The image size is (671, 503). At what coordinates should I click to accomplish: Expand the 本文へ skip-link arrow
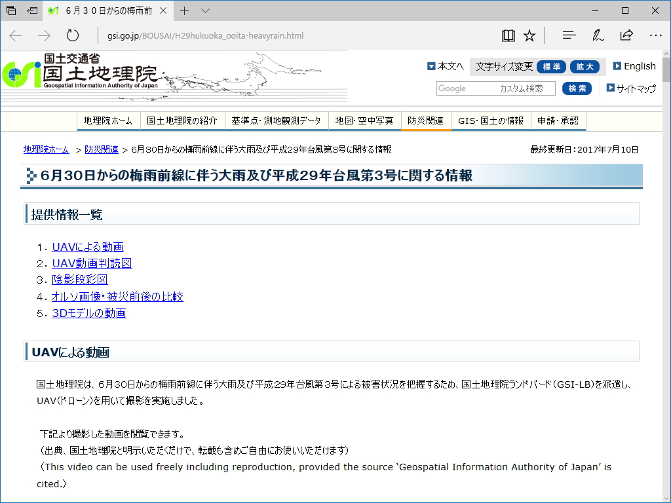click(431, 65)
